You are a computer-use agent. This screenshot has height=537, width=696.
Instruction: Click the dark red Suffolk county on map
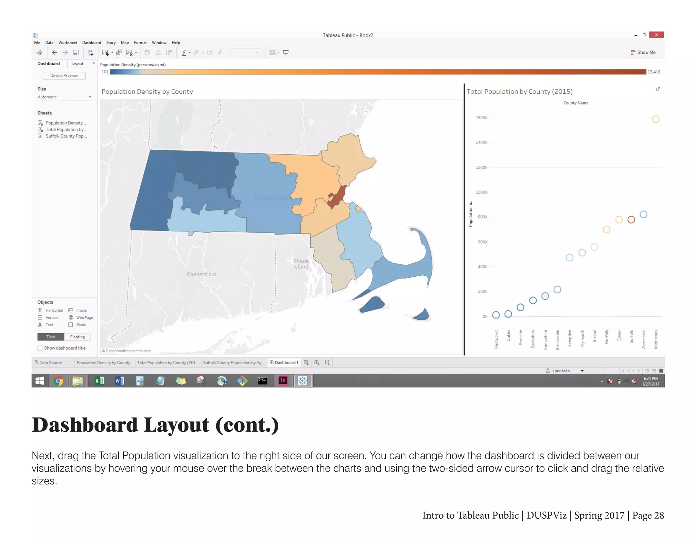coord(337,197)
